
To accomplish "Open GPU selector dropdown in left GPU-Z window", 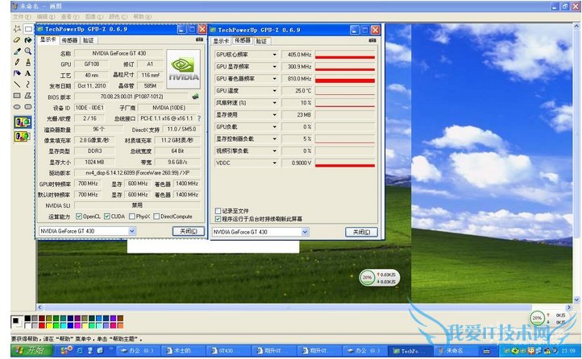I will (x=132, y=231).
